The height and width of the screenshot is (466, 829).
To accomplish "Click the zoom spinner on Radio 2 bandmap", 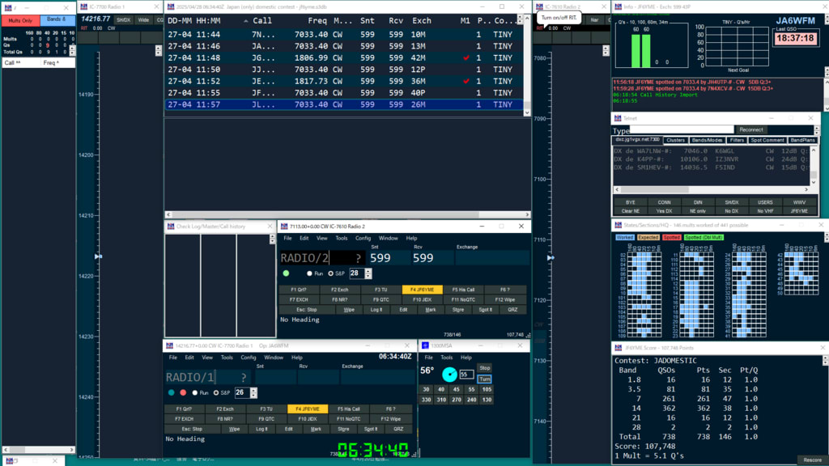I will (x=606, y=51).
